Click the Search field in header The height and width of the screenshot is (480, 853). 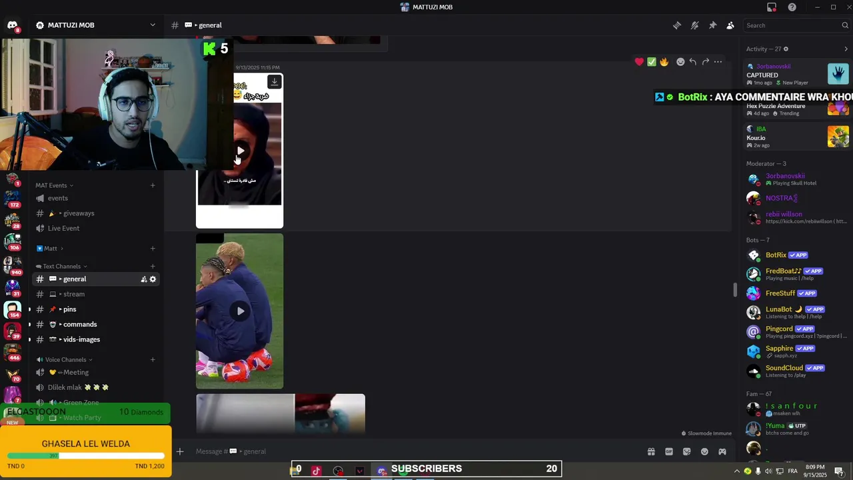pyautogui.click(x=796, y=25)
